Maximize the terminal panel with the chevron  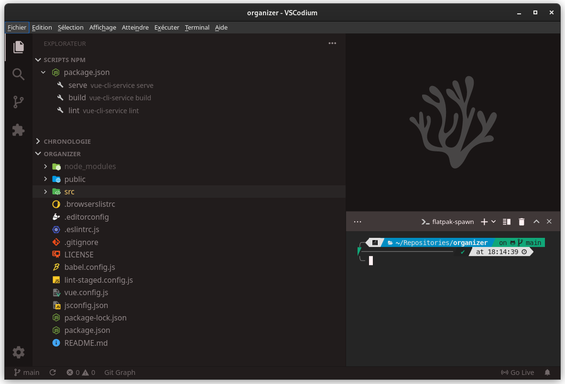(536, 221)
